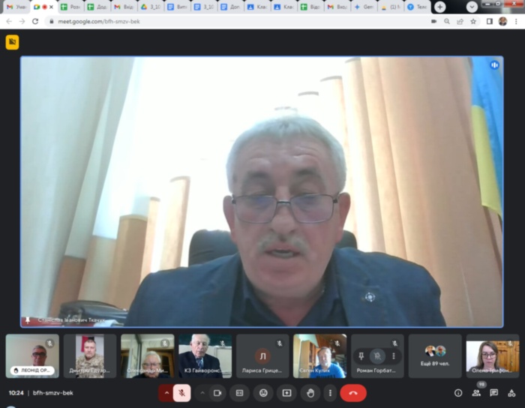
Task: Open the activities icon at bottom right
Action: [511, 392]
